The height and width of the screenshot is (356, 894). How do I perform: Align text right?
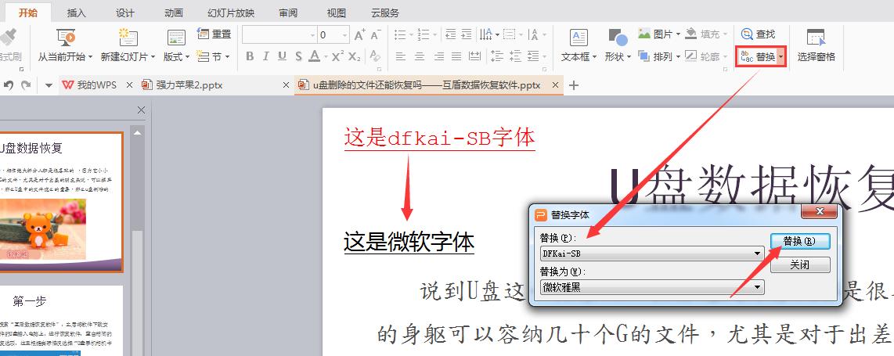pyautogui.click(x=438, y=56)
